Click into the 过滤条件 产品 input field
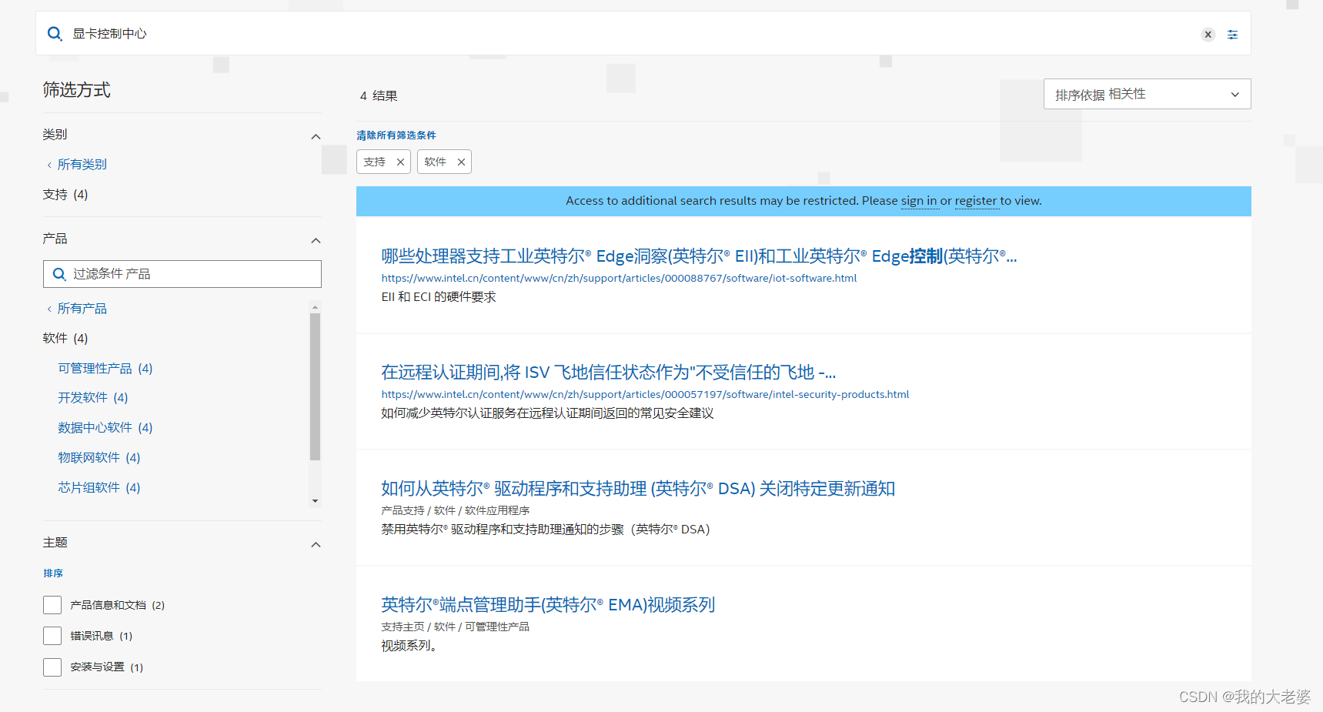1323x712 pixels. pyautogui.click(x=182, y=274)
